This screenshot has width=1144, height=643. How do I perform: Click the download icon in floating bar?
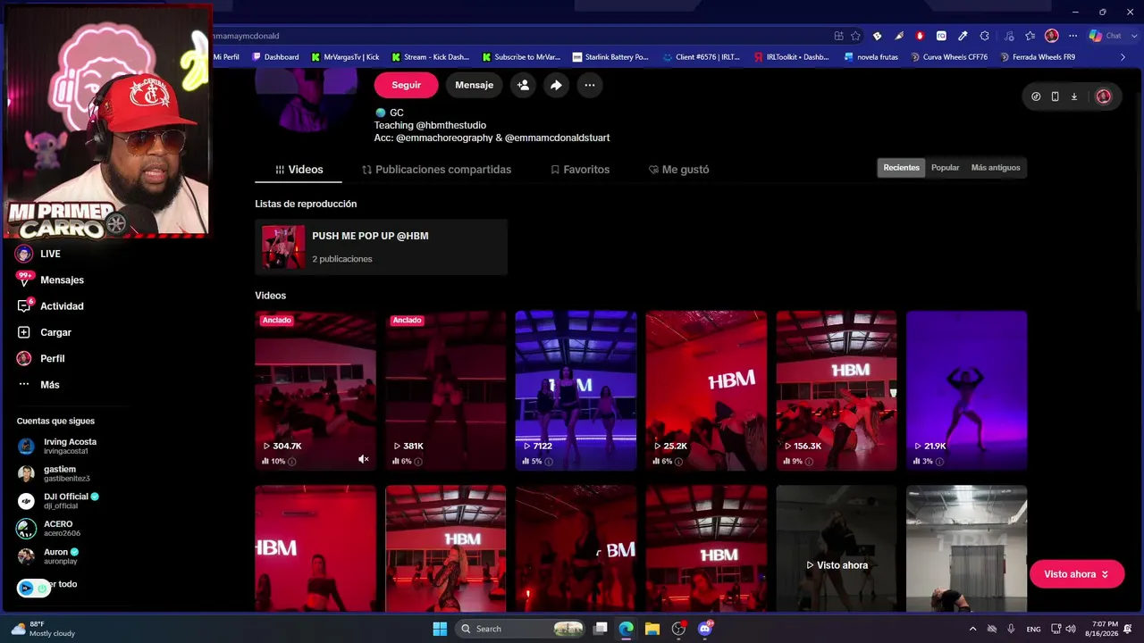coord(1074,96)
